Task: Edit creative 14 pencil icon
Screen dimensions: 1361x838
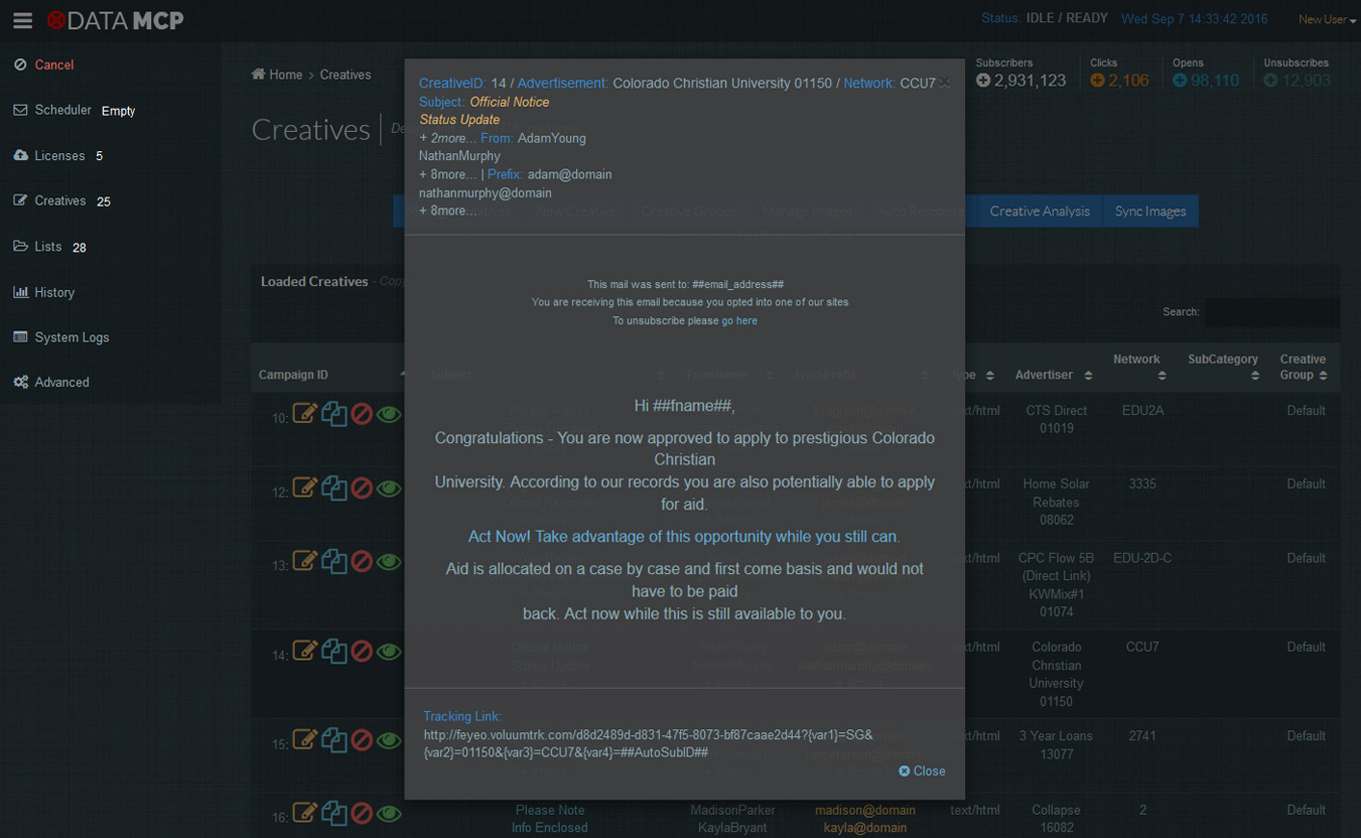Action: point(304,652)
